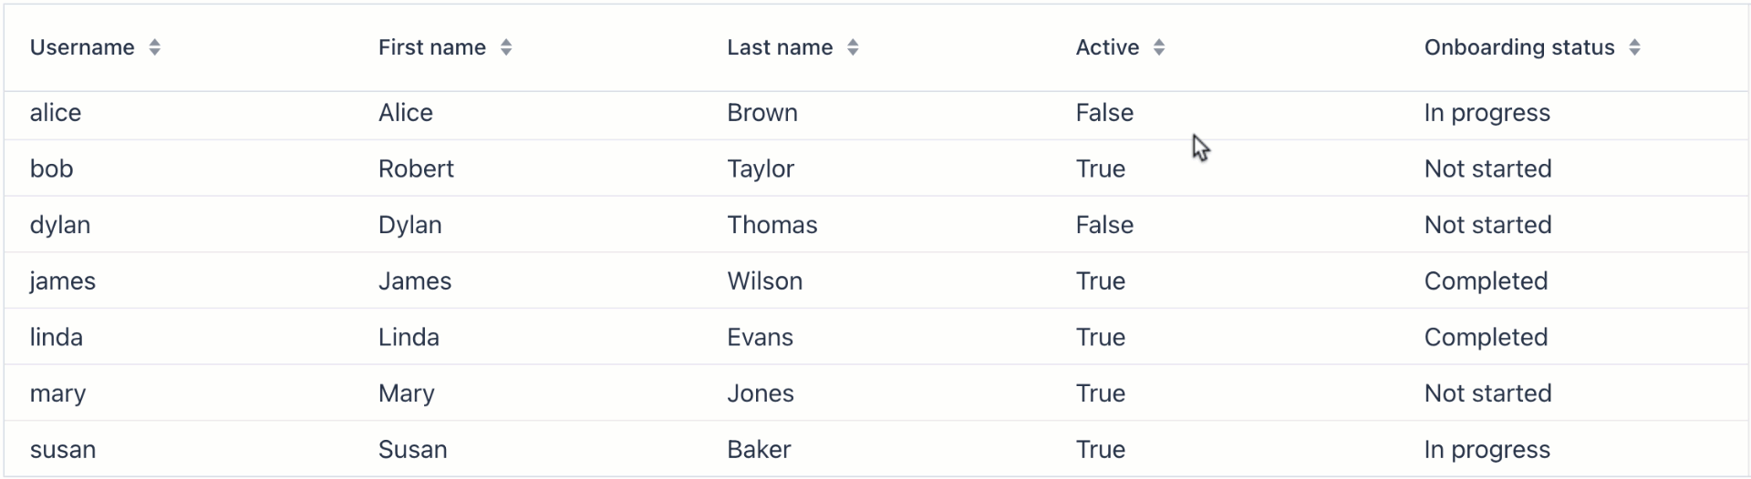The height and width of the screenshot is (479, 1751).
Task: Sort by Onboarding status header label
Action: [1519, 47]
